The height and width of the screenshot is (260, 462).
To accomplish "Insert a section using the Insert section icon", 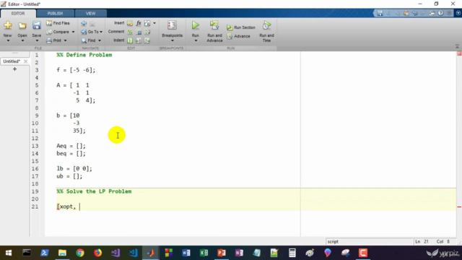I will [x=130, y=23].
